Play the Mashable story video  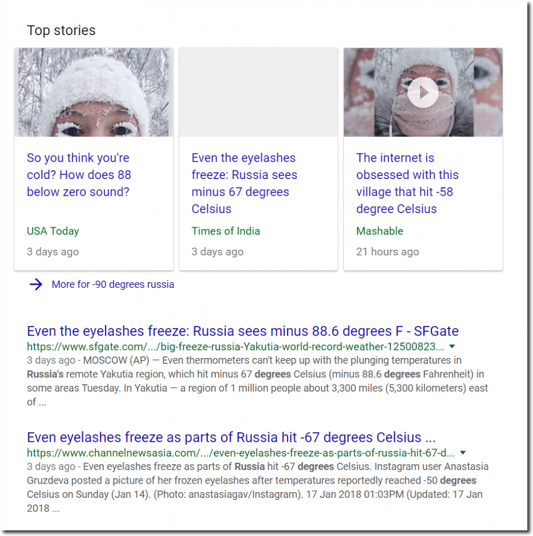[x=423, y=92]
